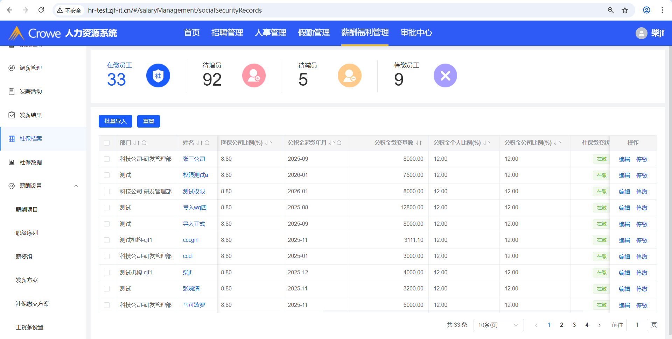Open the employee link 权限测试a
This screenshot has width=672, height=339.
pos(195,175)
